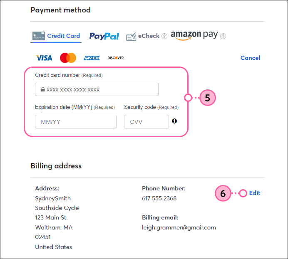Open the eCheck help question mark
The image size is (288, 259).
click(x=164, y=36)
